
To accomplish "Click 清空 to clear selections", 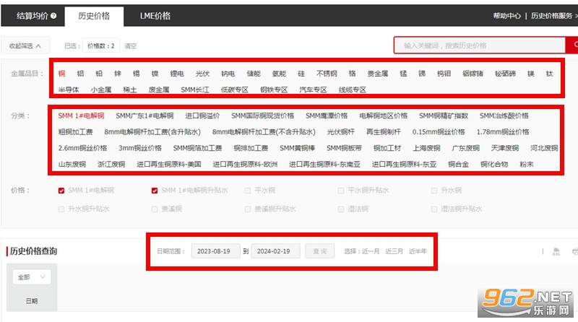I will coord(131,46).
